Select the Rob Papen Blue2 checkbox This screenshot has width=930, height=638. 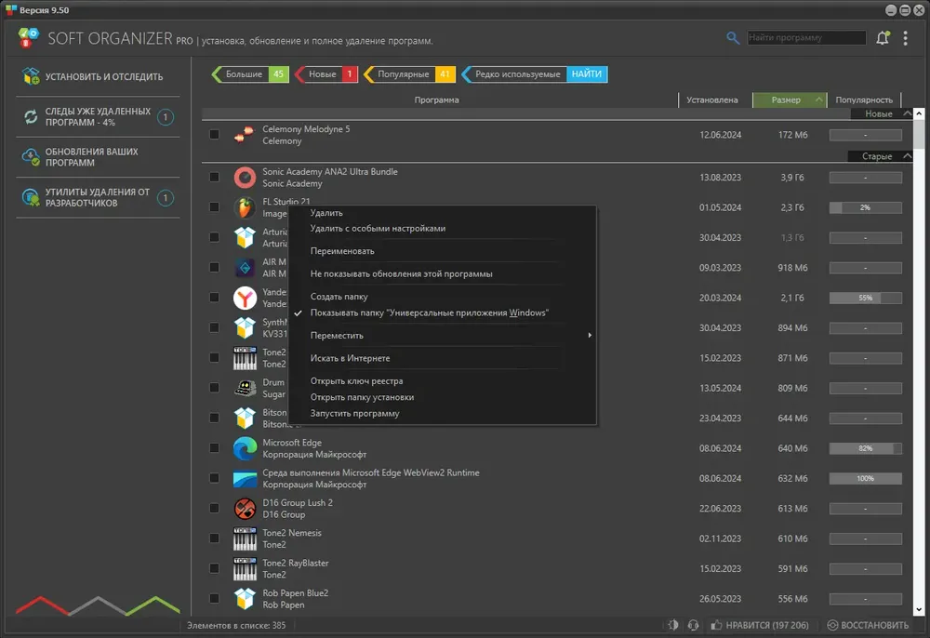coord(214,599)
